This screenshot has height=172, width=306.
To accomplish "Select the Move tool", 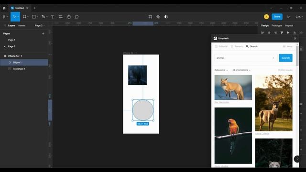I will 14,17.
